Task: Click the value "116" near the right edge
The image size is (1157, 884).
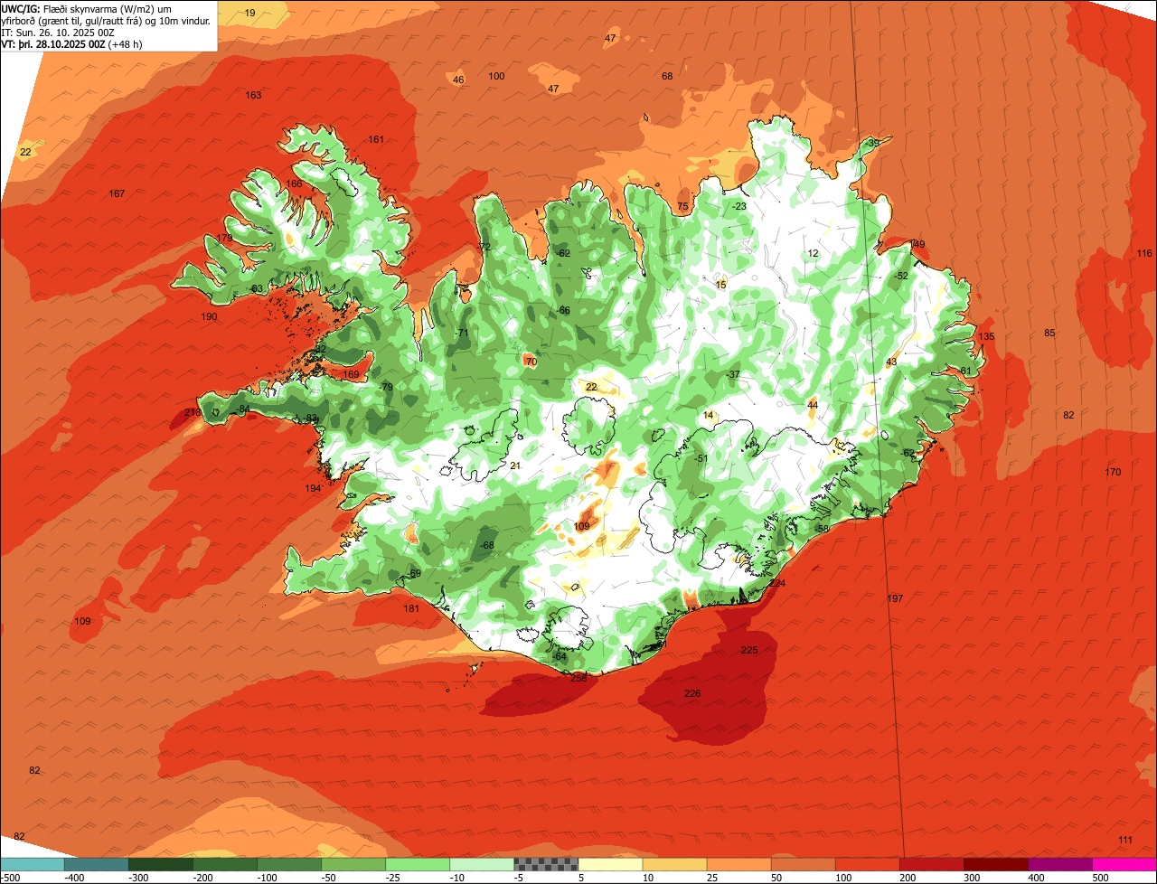Action: [1144, 253]
